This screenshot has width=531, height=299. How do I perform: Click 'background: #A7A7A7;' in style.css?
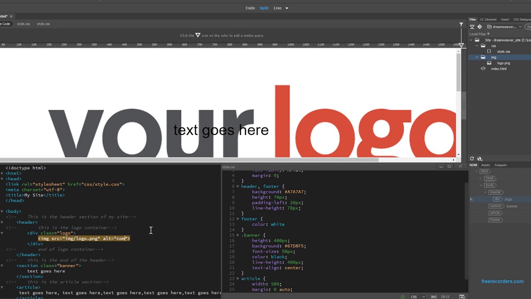(x=279, y=192)
